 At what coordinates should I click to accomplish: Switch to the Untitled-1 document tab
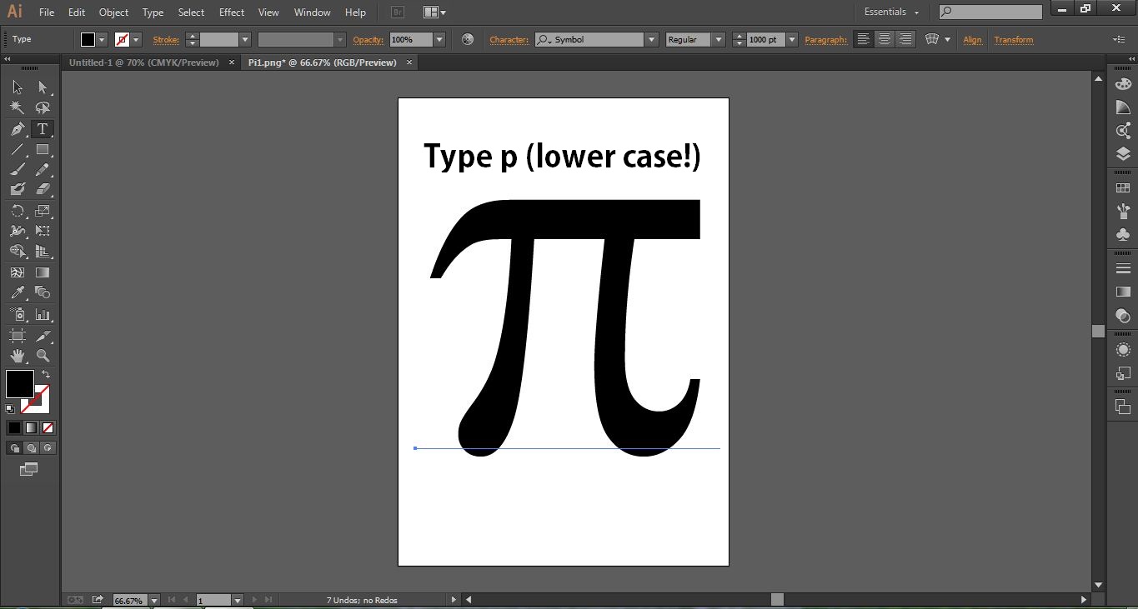[144, 62]
